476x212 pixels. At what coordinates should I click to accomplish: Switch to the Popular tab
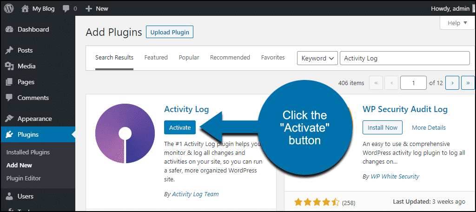click(189, 57)
